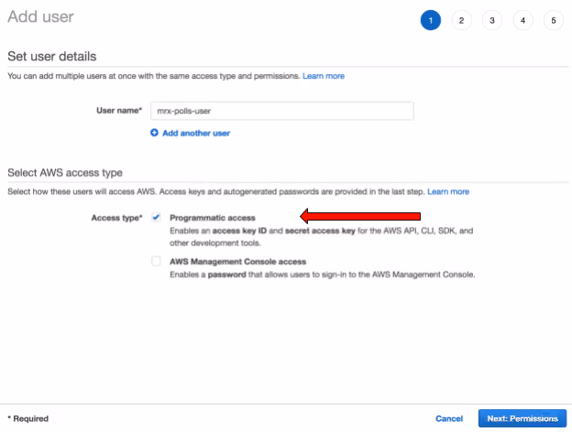Enable AWS Management Console access checkbox
Image resolution: width=572 pixels, height=432 pixels.
point(156,261)
